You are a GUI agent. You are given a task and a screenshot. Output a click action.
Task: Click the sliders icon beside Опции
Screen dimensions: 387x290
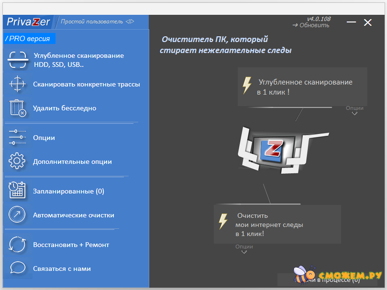coord(17,138)
